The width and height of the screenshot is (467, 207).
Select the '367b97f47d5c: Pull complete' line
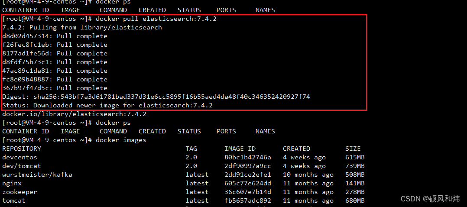(x=55, y=88)
